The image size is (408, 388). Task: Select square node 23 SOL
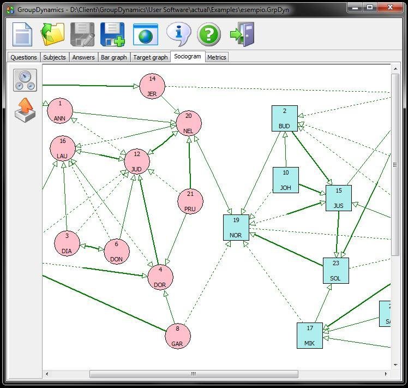tap(335, 271)
